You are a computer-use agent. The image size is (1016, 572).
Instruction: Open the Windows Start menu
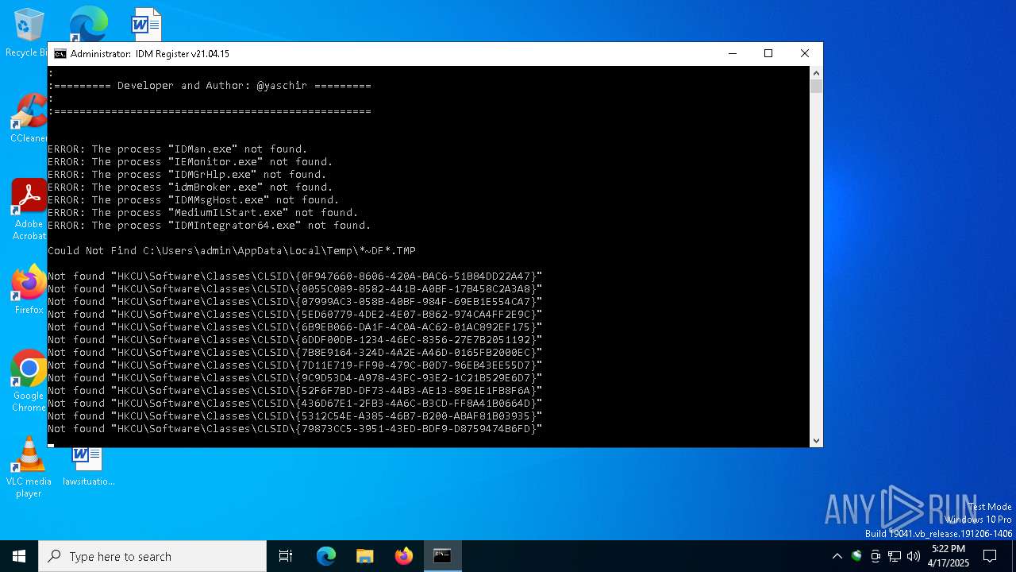[19, 556]
